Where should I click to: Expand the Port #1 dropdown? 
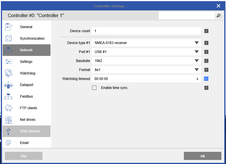197,52
